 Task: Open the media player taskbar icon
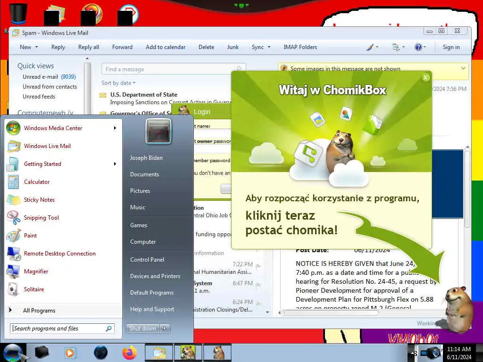click(70, 353)
